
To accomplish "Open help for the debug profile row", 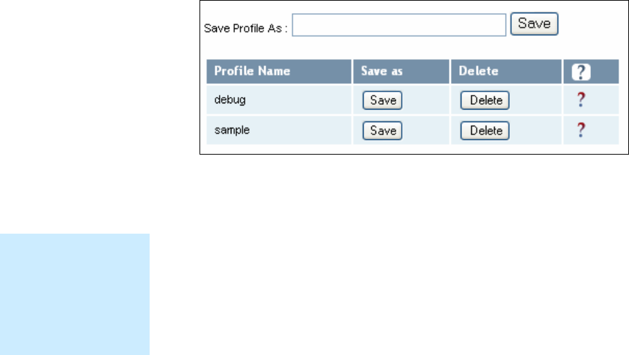I will coord(581,99).
